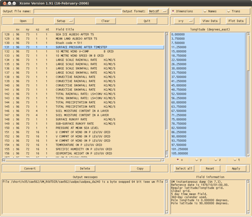252x217 pixels.
Task: Select field 131 SURFACE PRESSURE AFTER TIMESTEP
Action: [83, 47]
